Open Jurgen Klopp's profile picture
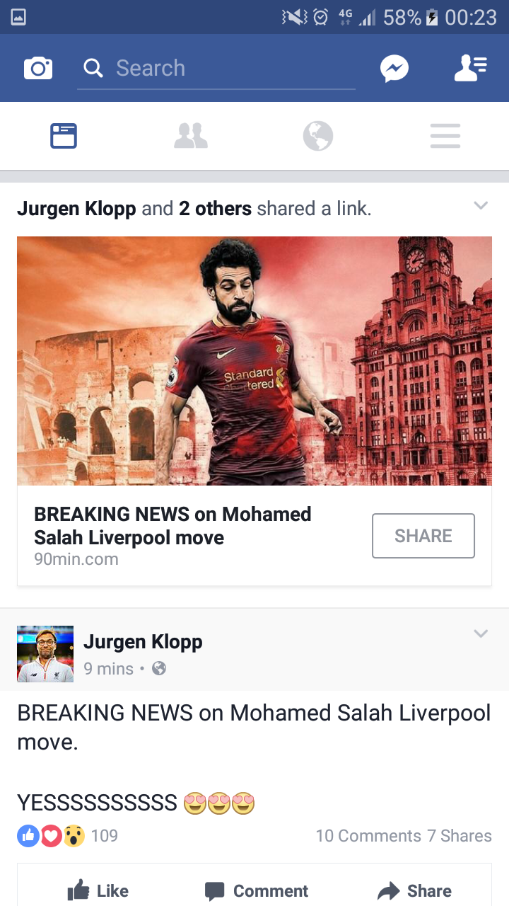This screenshot has width=509, height=906. pyautogui.click(x=45, y=653)
